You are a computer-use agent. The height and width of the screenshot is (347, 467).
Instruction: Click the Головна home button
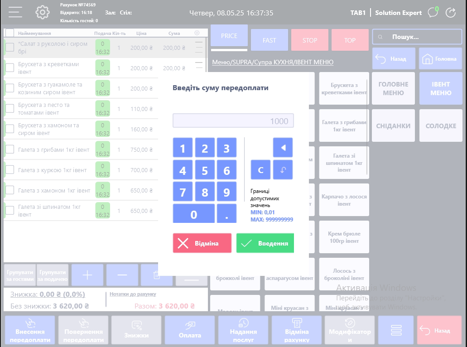coord(437,59)
